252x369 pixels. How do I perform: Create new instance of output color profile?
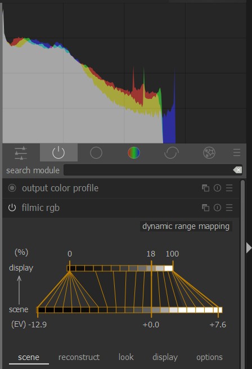[x=206, y=188]
